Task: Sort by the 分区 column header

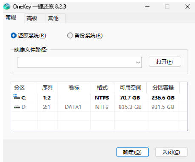Action: click(24, 88)
